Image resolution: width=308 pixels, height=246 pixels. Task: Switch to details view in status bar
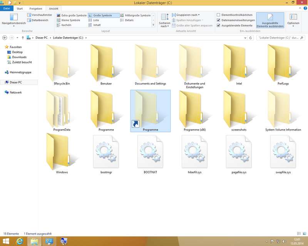pyautogui.click(x=299, y=233)
